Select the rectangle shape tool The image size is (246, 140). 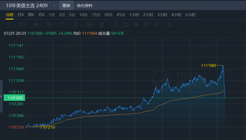tap(22, 24)
